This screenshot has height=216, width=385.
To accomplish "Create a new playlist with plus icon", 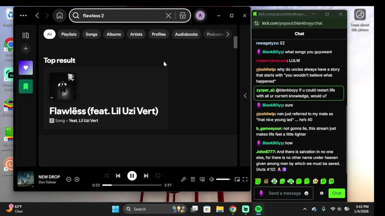I will pos(26,49).
